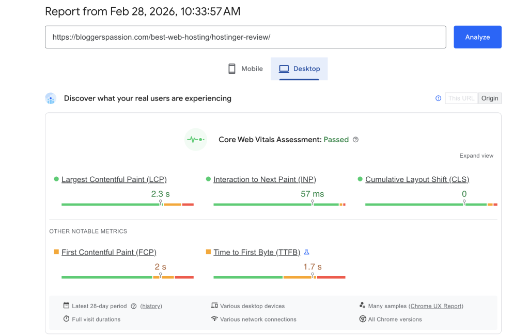The image size is (529, 336).
Task: Open the Chrome UX Report link
Action: point(436,306)
